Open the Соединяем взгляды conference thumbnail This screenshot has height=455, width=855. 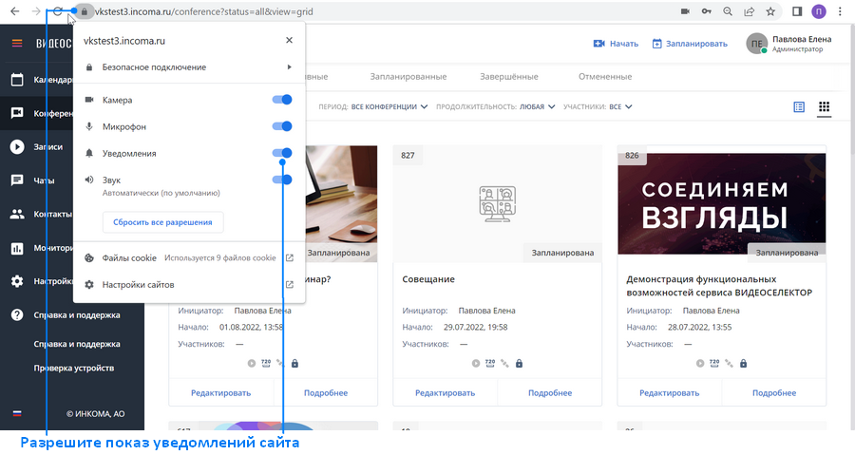[x=721, y=204]
